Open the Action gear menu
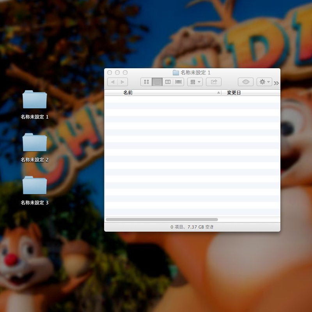 tap(264, 82)
